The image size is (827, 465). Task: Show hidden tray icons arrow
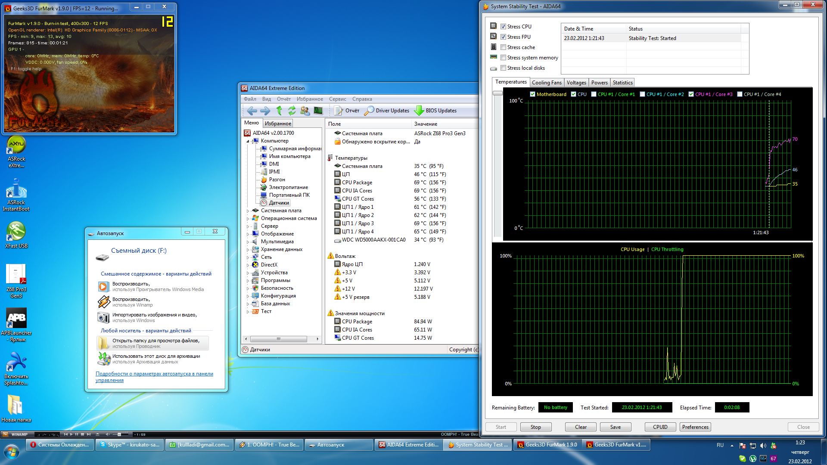pos(732,446)
